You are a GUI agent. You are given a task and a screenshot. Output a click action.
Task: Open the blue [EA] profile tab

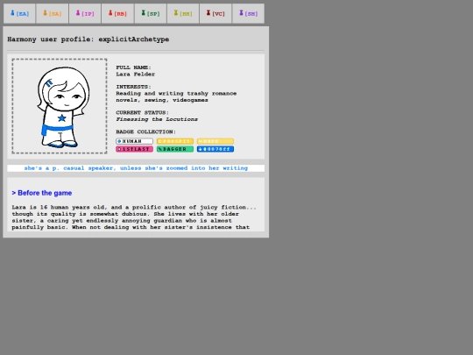coord(19,13)
